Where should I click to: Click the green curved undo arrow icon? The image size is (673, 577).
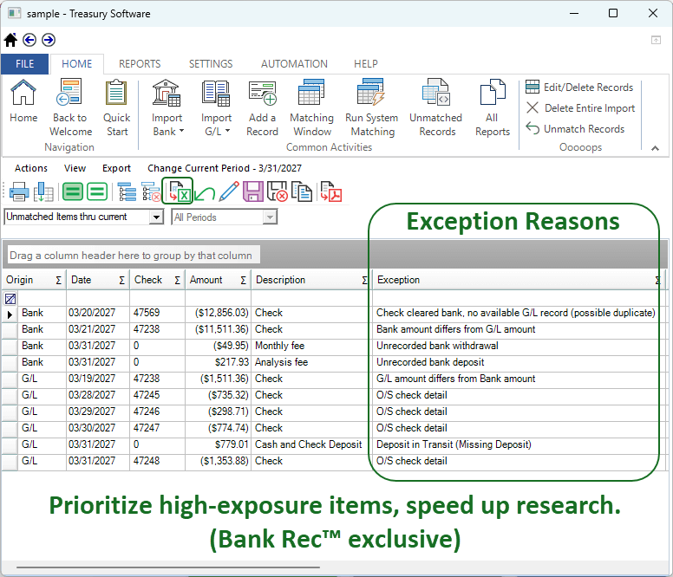[205, 192]
